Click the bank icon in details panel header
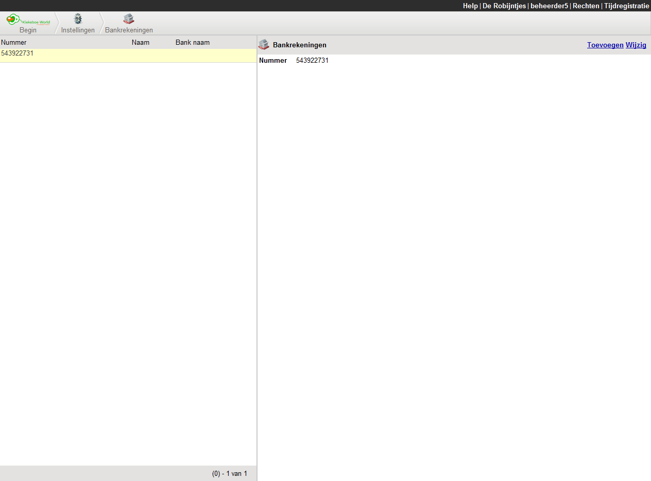The image size is (651, 481). 264,45
